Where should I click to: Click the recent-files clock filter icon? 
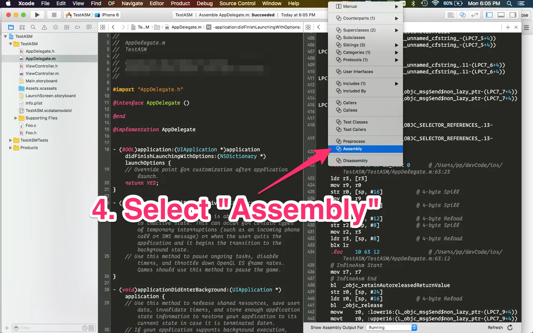click(x=85, y=328)
